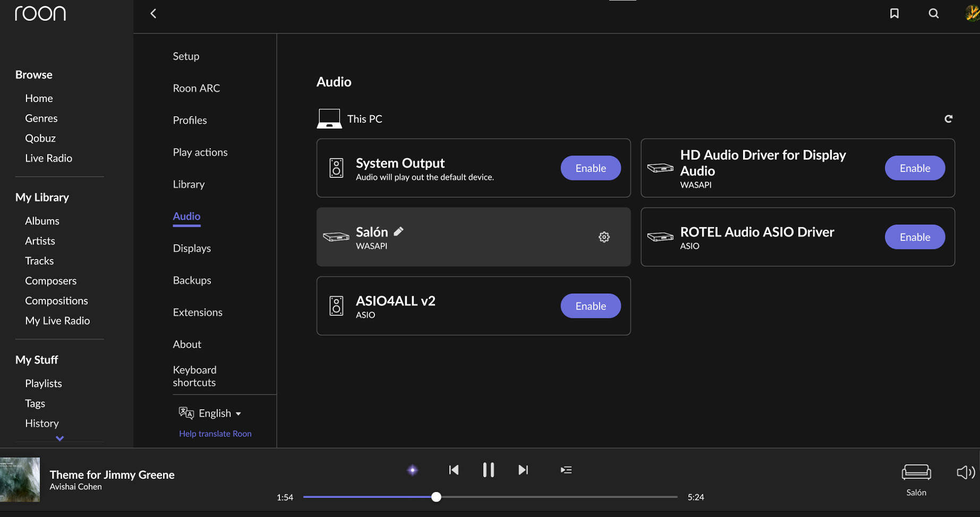The height and width of the screenshot is (517, 980).
Task: Click the Help translate Roon link
Action: 215,434
